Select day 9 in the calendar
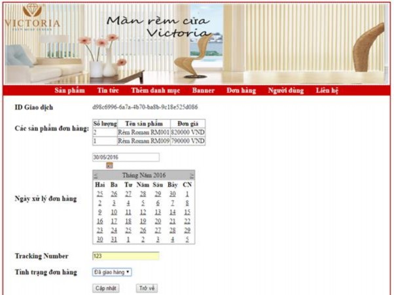This screenshot has height=295, width=394. [99, 212]
